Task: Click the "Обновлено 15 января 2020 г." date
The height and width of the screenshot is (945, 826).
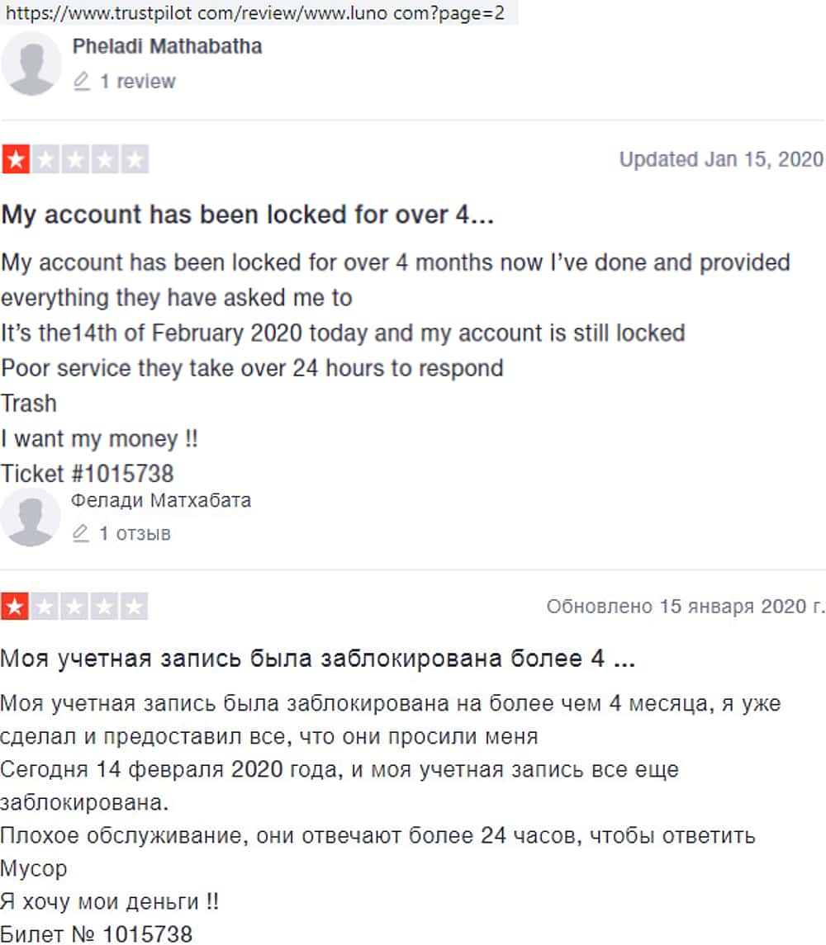Action: [686, 607]
